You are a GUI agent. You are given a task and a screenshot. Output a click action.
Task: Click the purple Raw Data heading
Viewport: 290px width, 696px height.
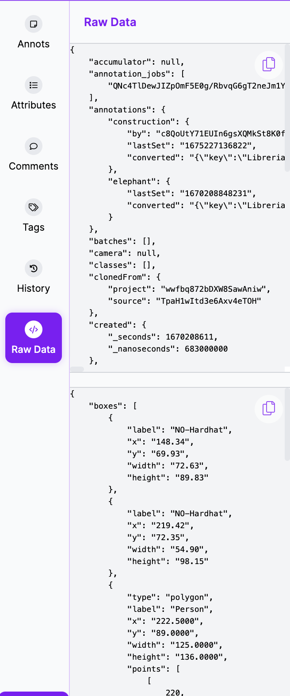point(110,22)
